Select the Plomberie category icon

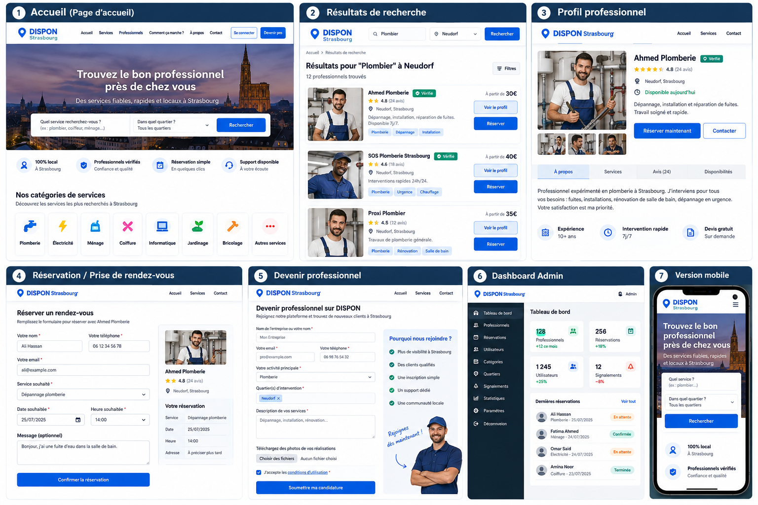pyautogui.click(x=30, y=226)
